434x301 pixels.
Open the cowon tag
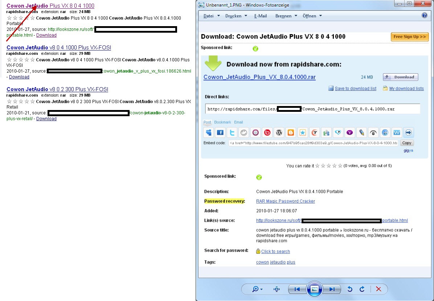(262, 262)
